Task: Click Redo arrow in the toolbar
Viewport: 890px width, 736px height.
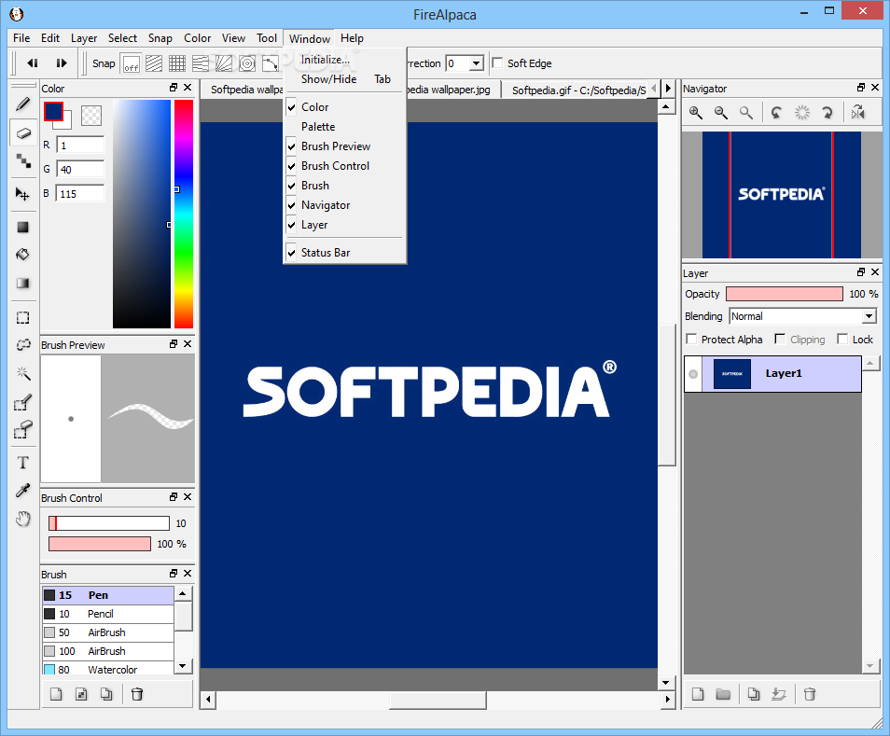Action: pos(62,63)
